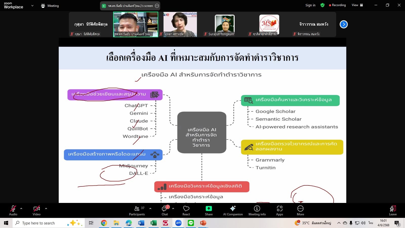Expand video options arrow next to Video

coord(46,208)
